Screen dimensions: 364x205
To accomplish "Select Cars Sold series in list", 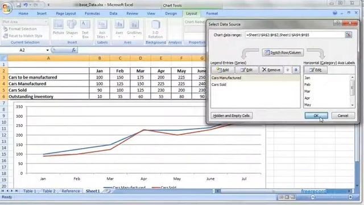I will click(x=255, y=85).
